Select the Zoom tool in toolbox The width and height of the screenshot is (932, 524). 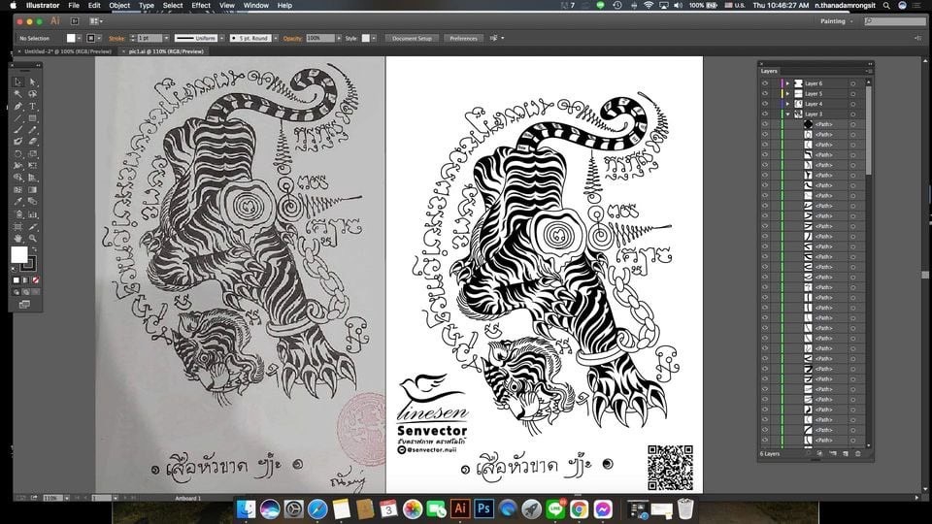[33, 239]
